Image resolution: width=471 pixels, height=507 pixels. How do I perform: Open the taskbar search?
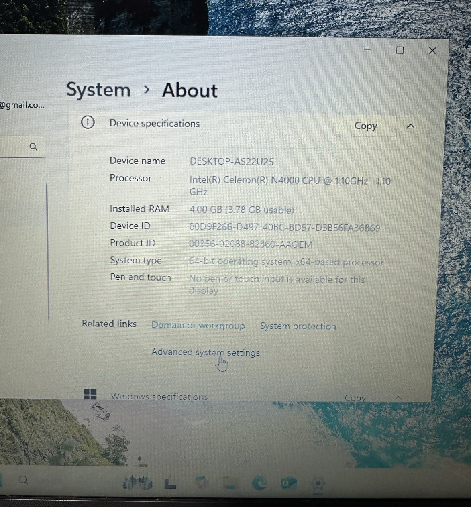coord(24,480)
